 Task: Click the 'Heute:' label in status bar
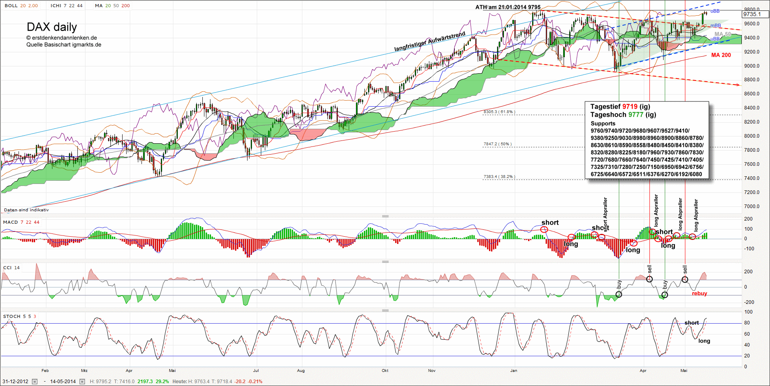179,382
